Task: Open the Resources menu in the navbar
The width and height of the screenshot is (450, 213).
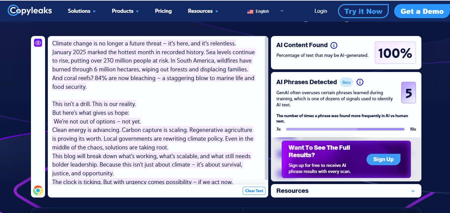Action: coord(203,11)
